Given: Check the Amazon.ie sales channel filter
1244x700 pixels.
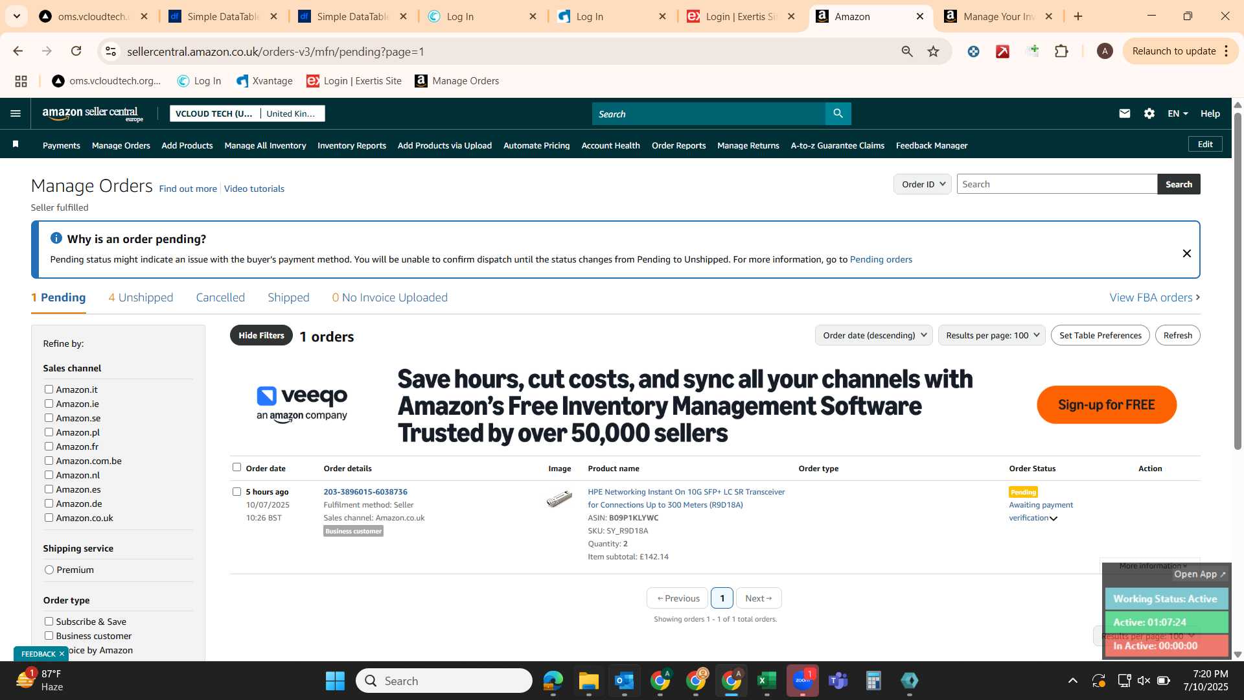Looking at the screenshot, I should [49, 403].
